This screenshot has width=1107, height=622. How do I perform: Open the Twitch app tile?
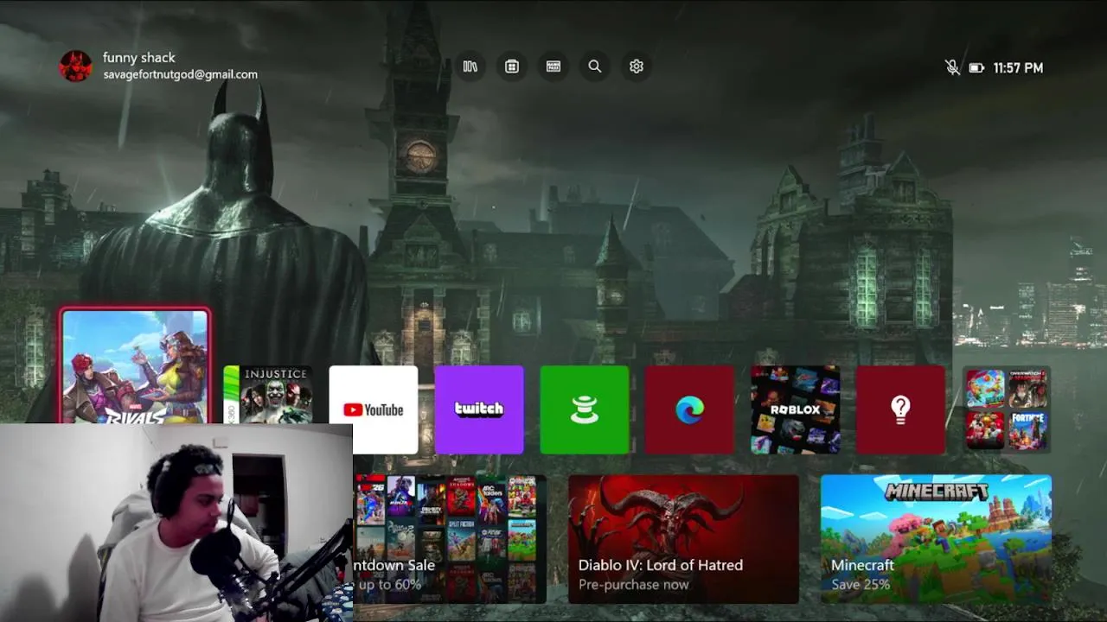click(x=479, y=409)
